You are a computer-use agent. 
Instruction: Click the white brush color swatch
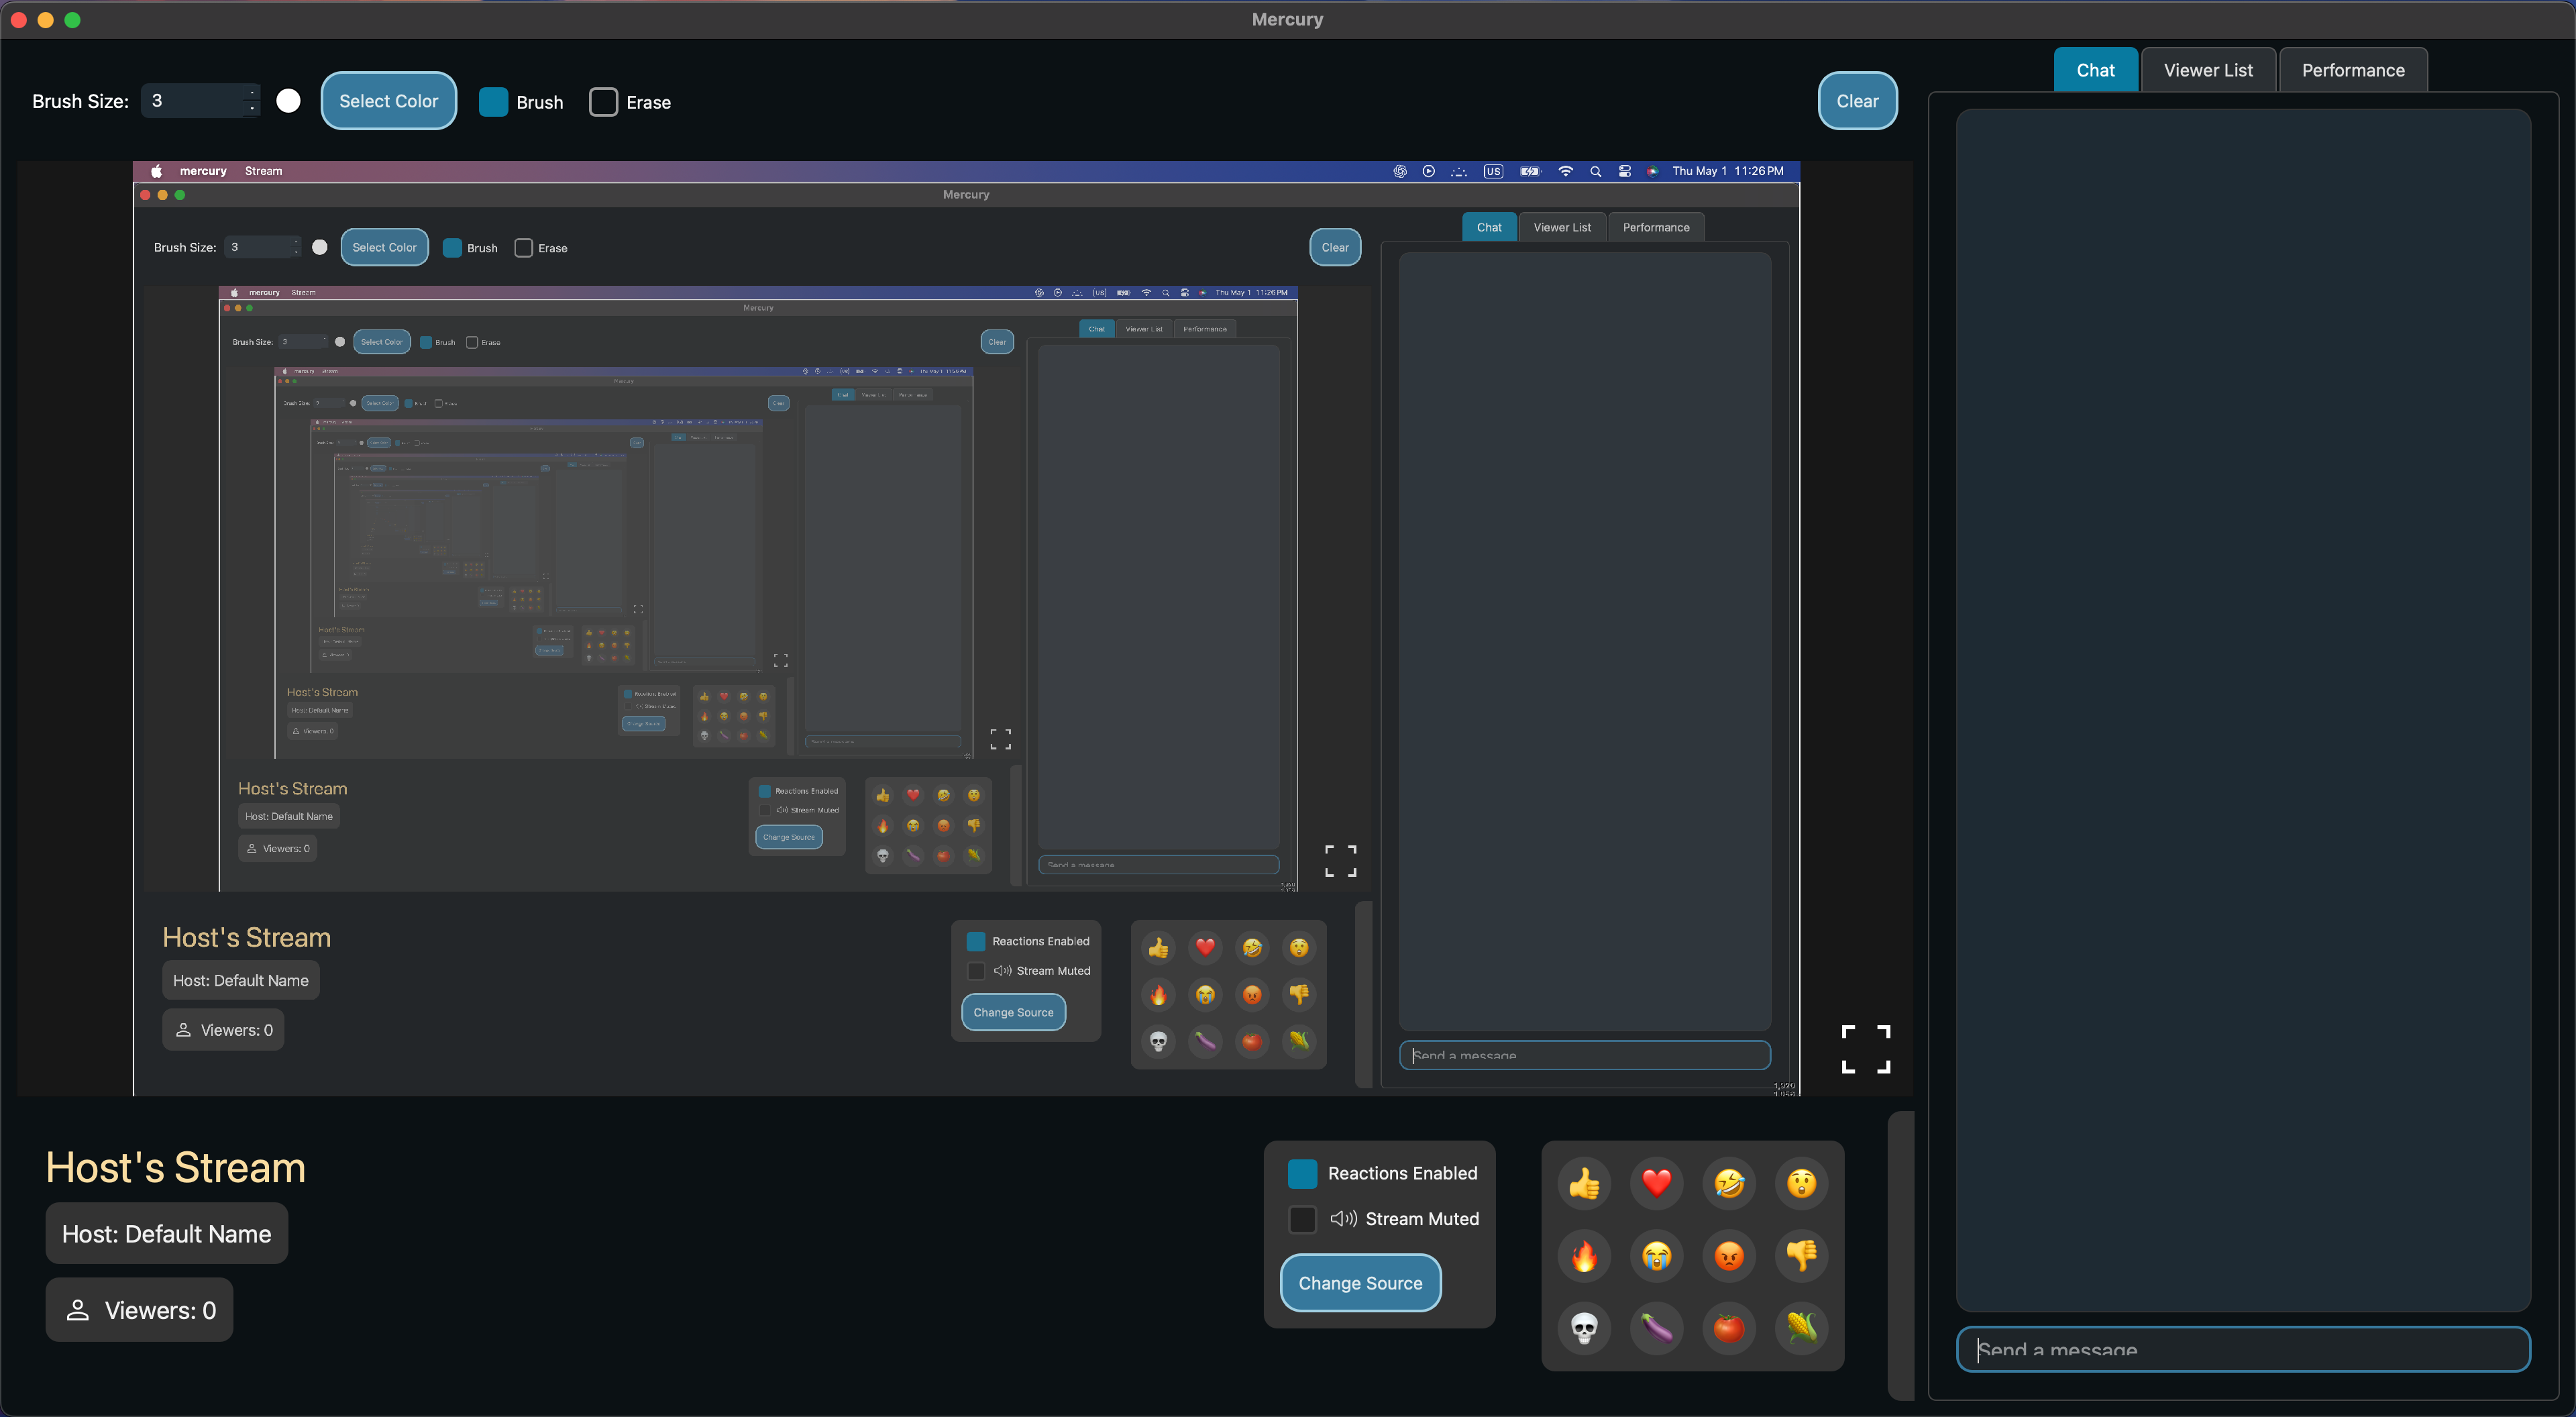pos(288,100)
